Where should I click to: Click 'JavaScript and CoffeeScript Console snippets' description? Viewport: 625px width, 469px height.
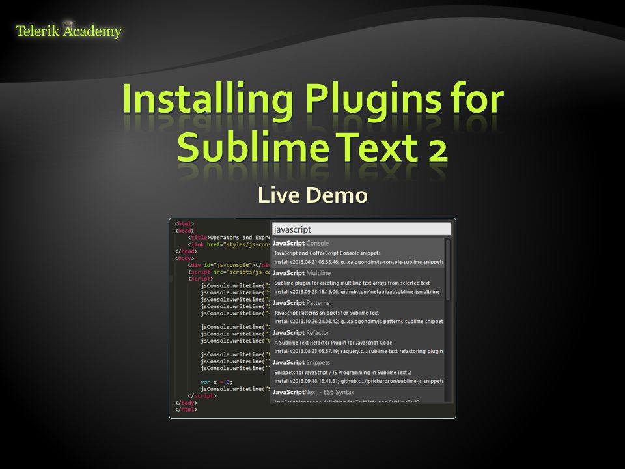327,253
